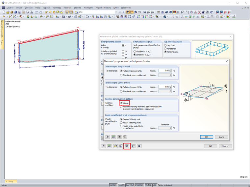Click the max φs input field
250x187 pixels.
[x=164, y=87]
